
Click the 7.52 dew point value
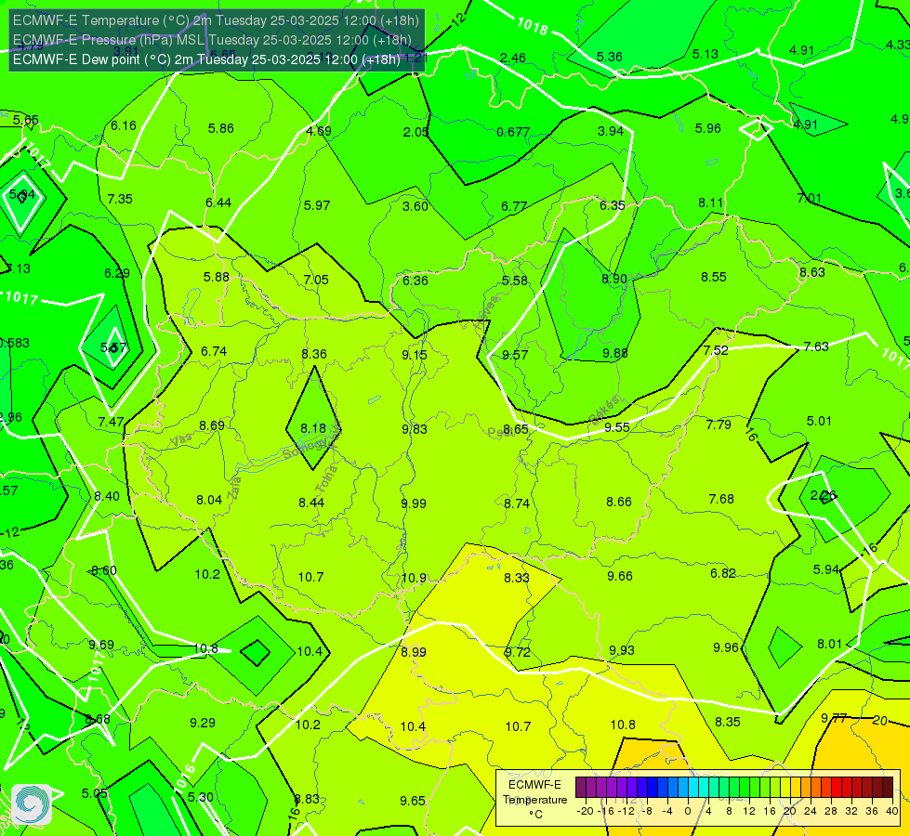716,350
